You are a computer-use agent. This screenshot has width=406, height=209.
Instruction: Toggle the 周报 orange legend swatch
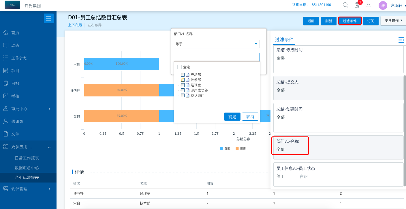(x=237, y=149)
